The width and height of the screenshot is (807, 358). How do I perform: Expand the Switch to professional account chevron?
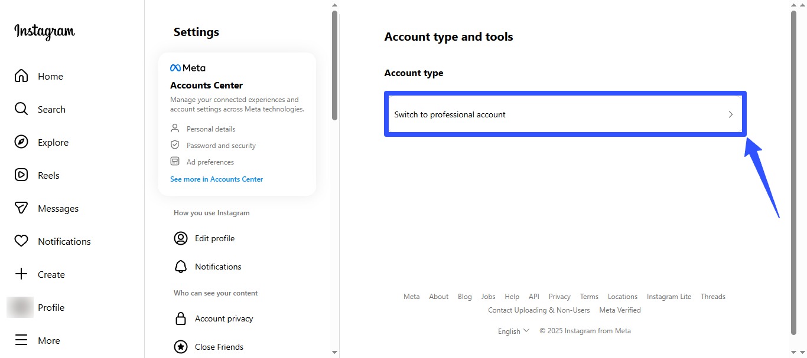(x=731, y=114)
